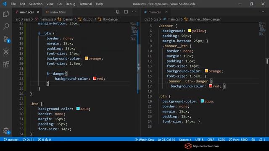Click the .btn selector in main.css

(163, 96)
